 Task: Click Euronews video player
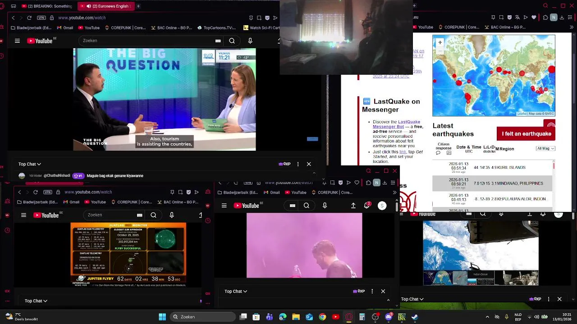165,99
